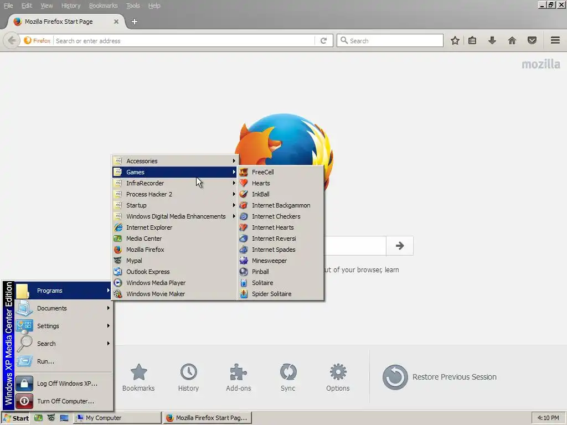The height and width of the screenshot is (425, 567).
Task: Close the Mozilla Firefox Start Page tab
Action: pyautogui.click(x=116, y=22)
